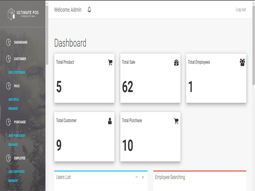Screen dimensions: 255x191
Task: Click the Dashboard page heading
Action: pos(70,43)
